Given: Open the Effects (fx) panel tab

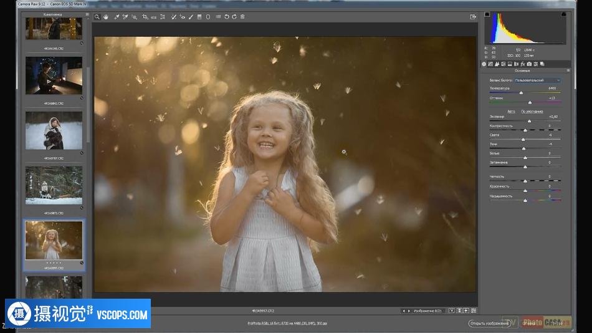Looking at the screenshot, I should coord(523,64).
